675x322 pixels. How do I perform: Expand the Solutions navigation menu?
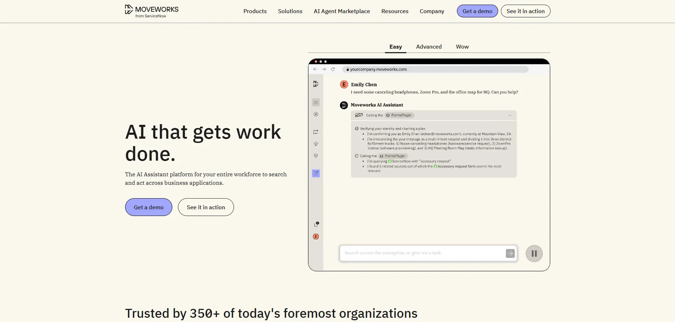coord(290,11)
